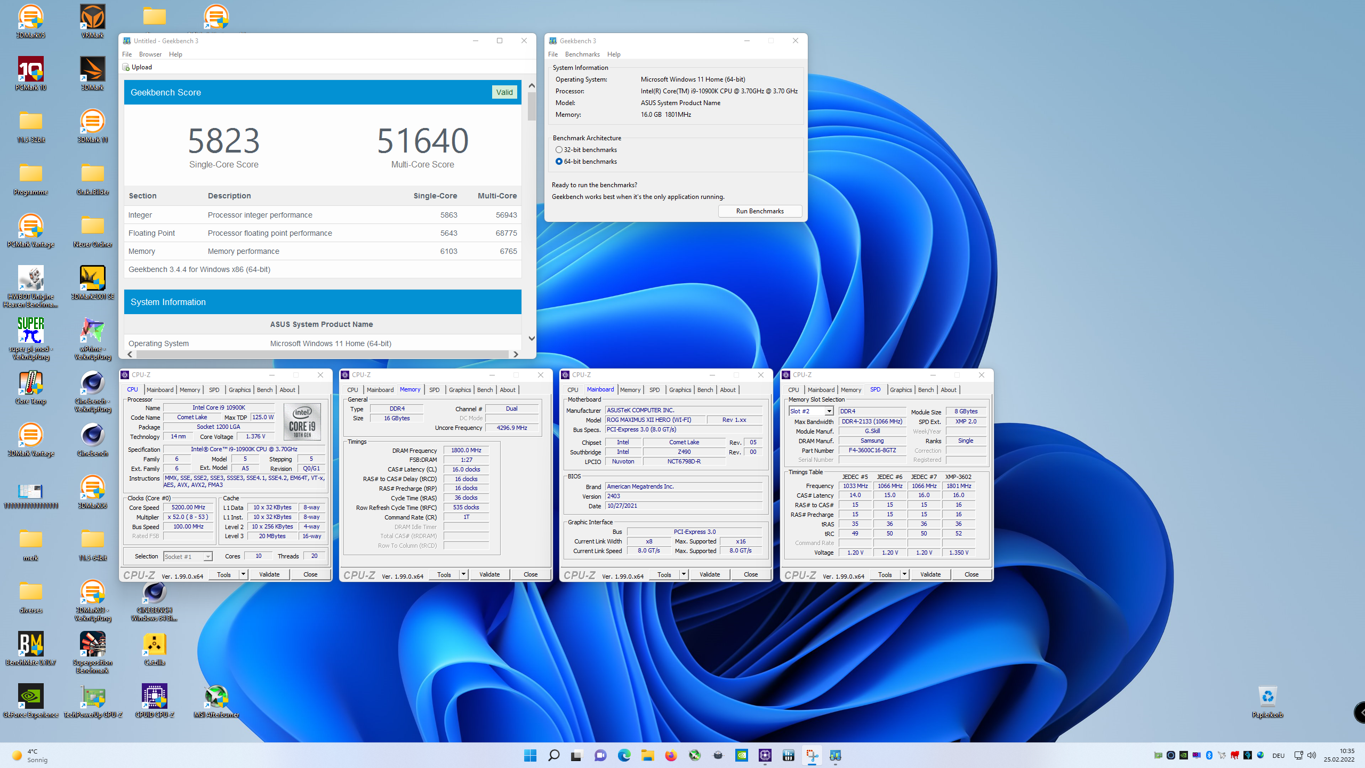
Task: Click Validate in CPU-Z SPD window
Action: pyautogui.click(x=930, y=574)
